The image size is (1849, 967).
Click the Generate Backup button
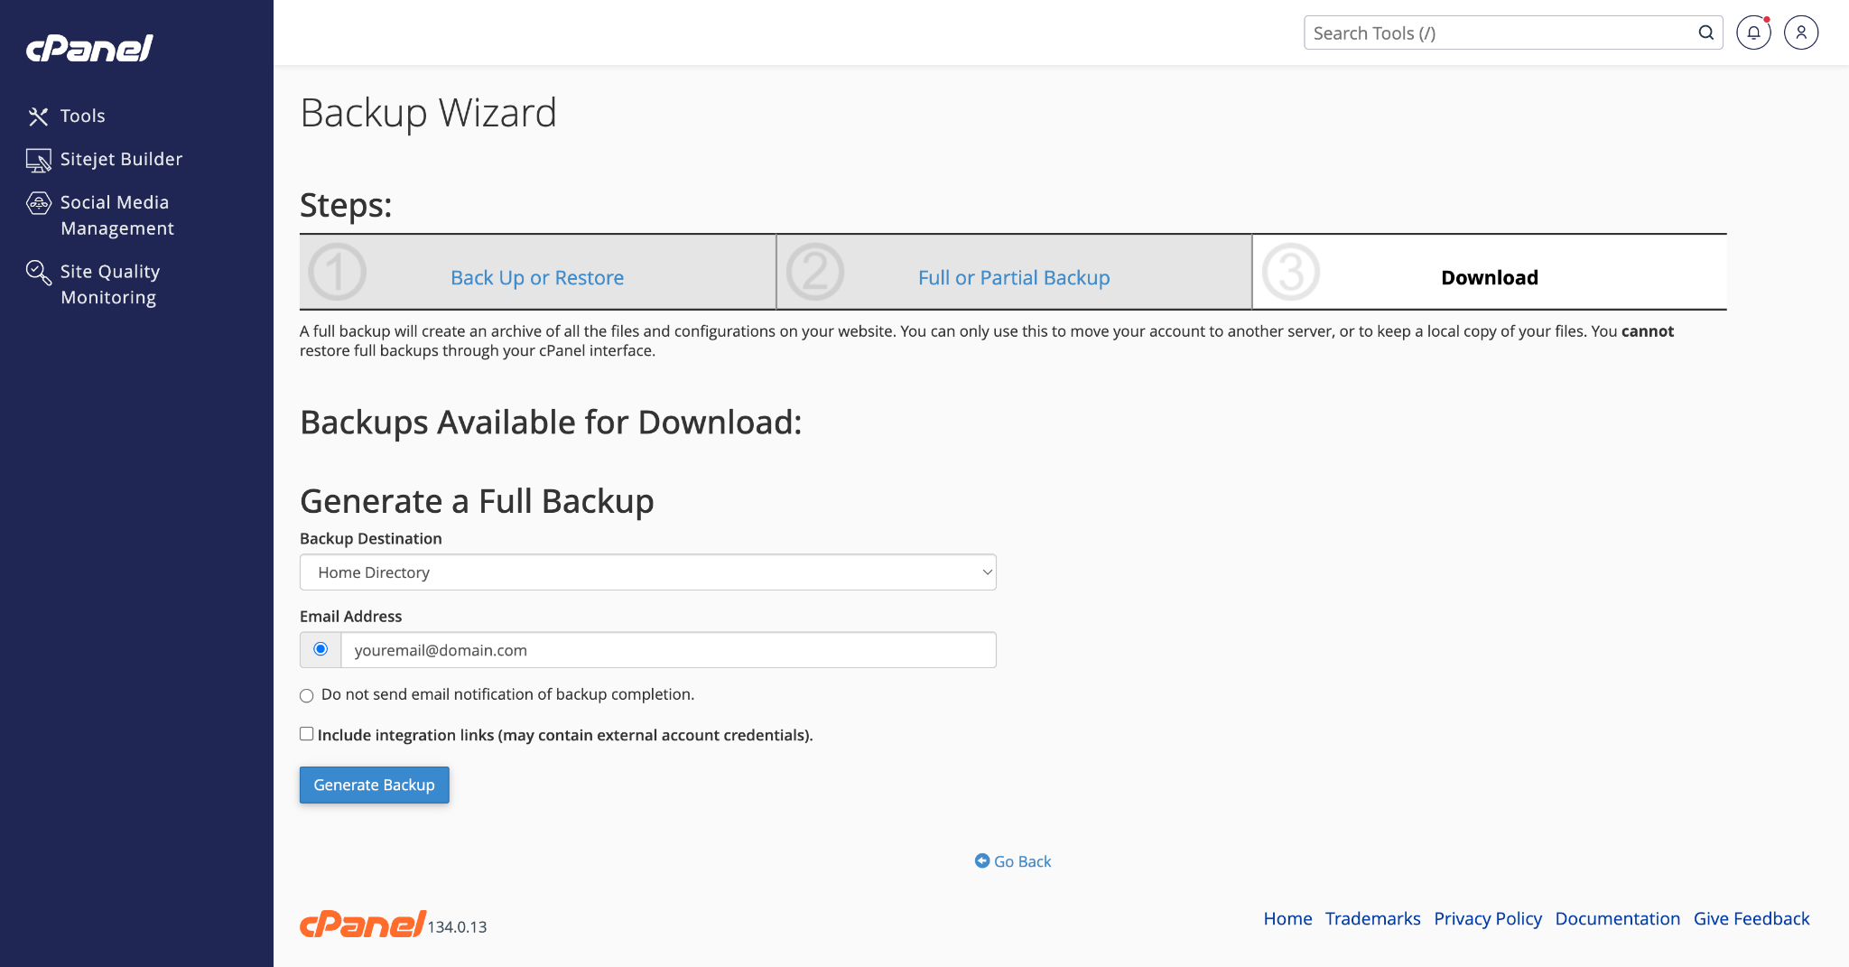coord(374,786)
